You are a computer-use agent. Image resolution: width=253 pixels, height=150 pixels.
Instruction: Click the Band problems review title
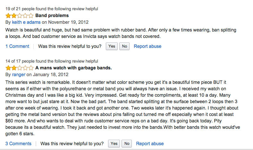(x=52, y=15)
